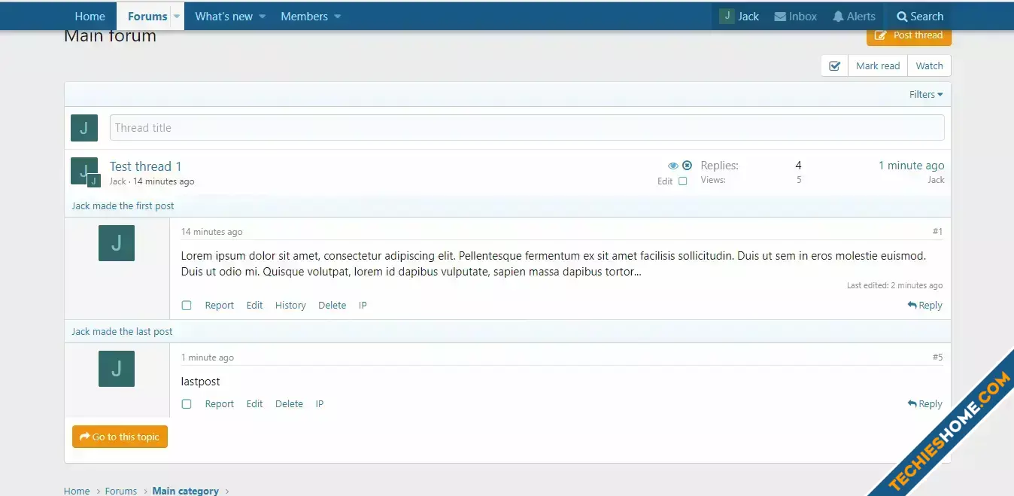This screenshot has width=1014, height=496.
Task: Click the 1 minute ago timestamp on post #5
Action: tap(208, 358)
